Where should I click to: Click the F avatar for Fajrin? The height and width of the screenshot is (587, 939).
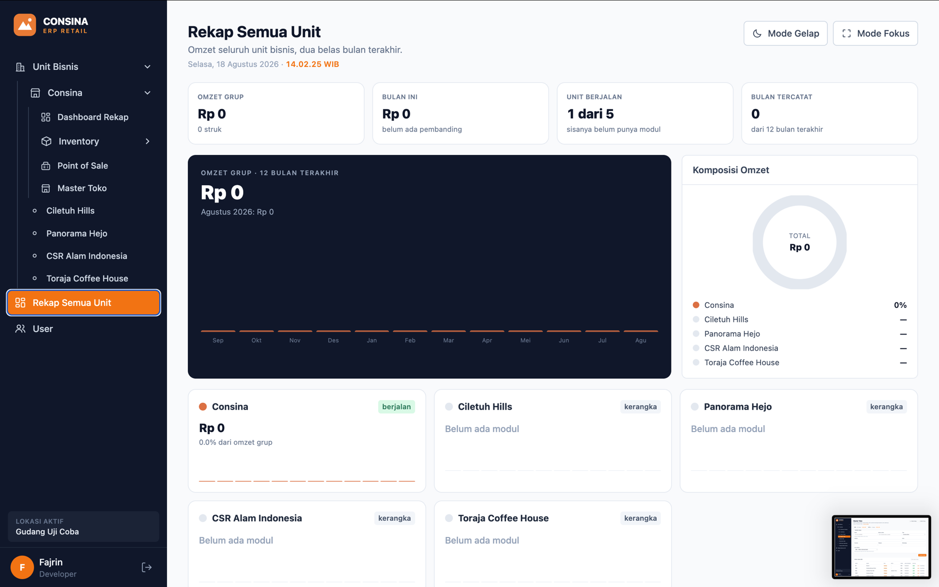[x=22, y=567]
